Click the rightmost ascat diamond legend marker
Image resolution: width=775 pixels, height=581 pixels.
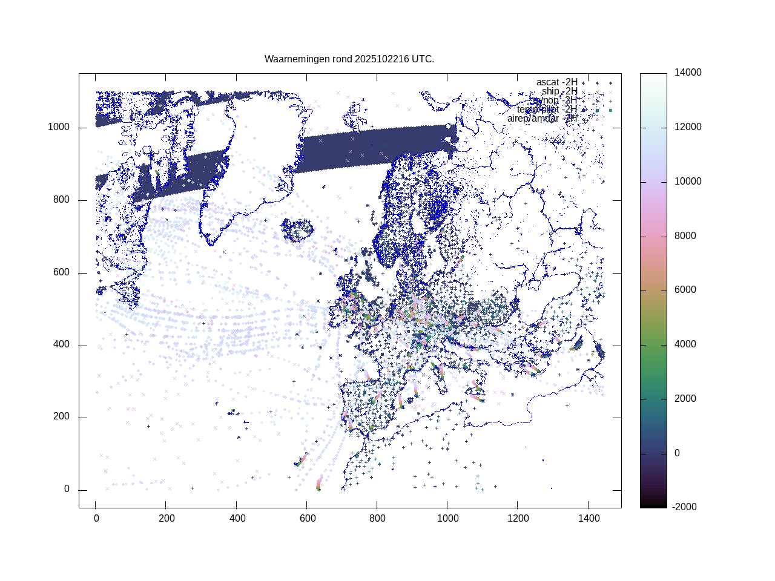pos(610,83)
